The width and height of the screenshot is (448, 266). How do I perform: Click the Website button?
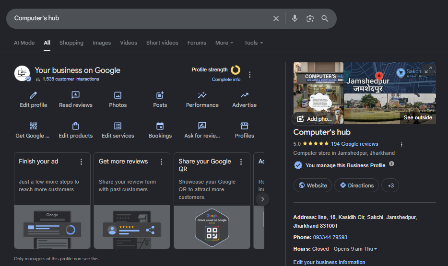(313, 185)
